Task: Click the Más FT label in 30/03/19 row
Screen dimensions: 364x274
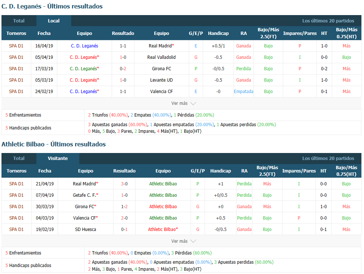Action: [267, 206]
